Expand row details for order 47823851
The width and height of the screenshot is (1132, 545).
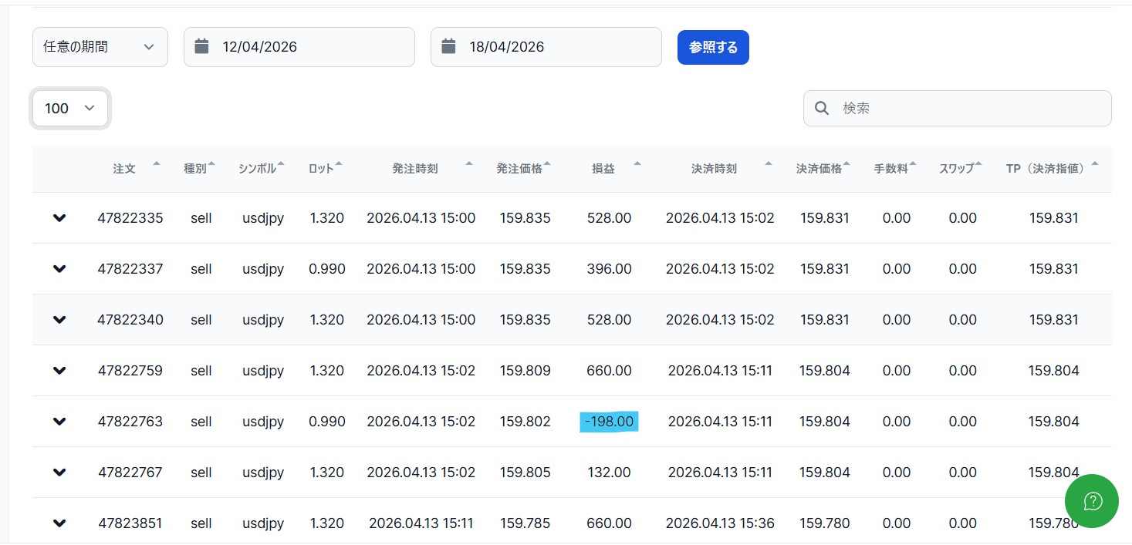coord(59,523)
